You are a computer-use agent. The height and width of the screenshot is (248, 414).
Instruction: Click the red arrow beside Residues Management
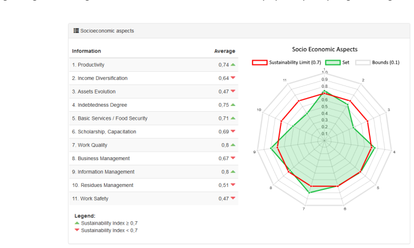point(233,185)
